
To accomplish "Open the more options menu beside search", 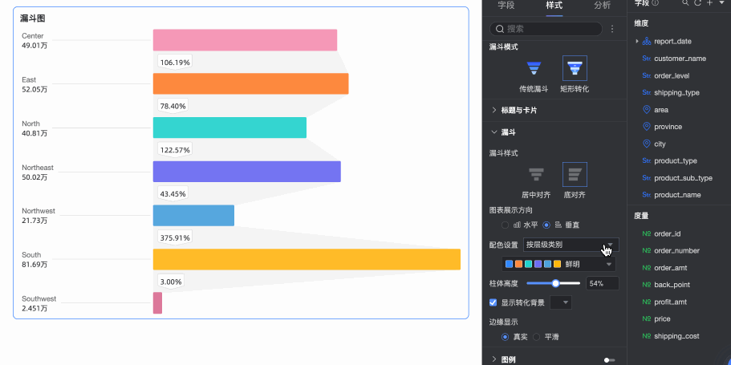I will [x=612, y=29].
